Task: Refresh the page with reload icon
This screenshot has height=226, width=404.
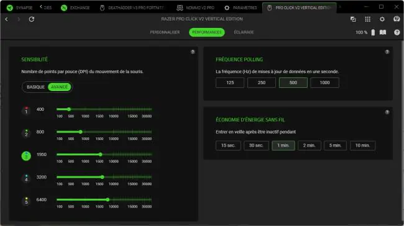Action: tap(32, 19)
